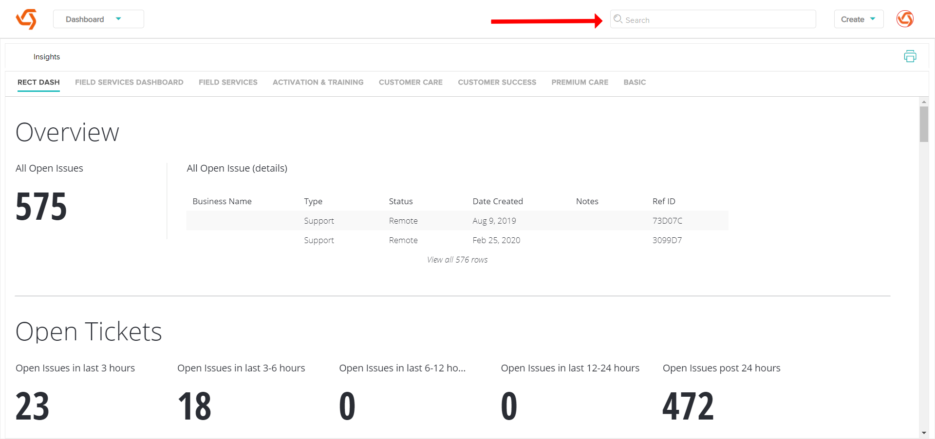Click the scrollbar up arrow
The image size is (935, 439).
tap(924, 102)
